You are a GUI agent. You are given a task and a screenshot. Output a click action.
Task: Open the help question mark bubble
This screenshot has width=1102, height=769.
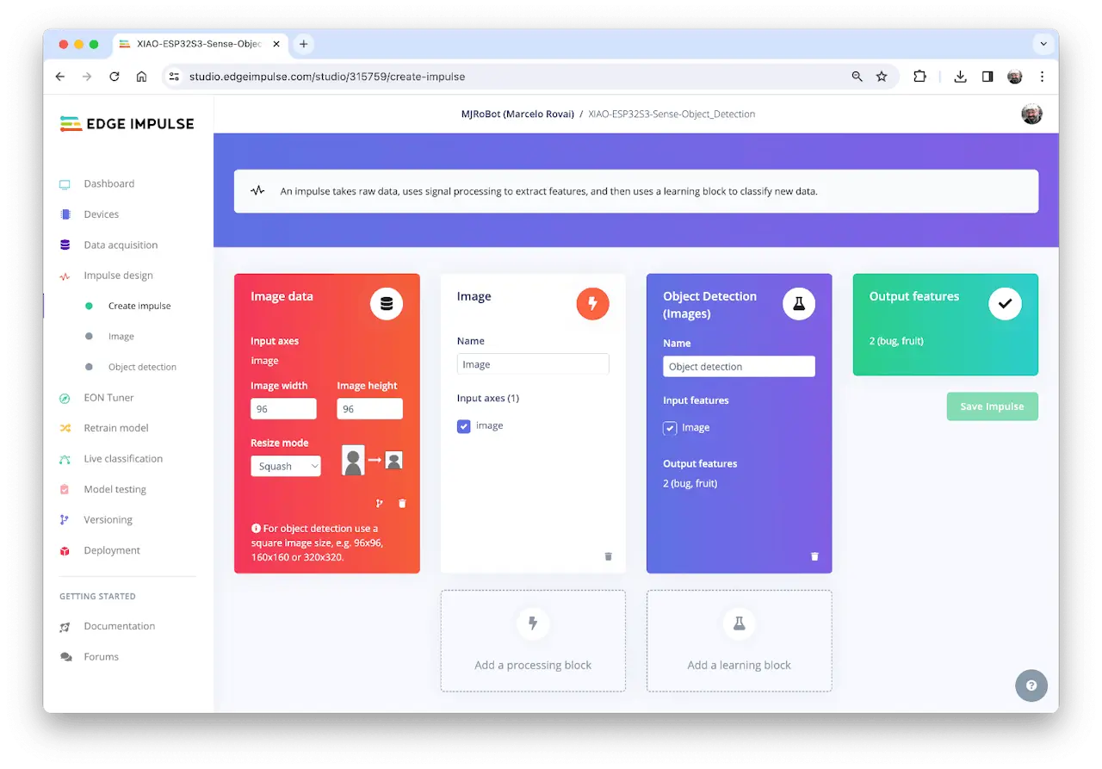[1031, 685]
